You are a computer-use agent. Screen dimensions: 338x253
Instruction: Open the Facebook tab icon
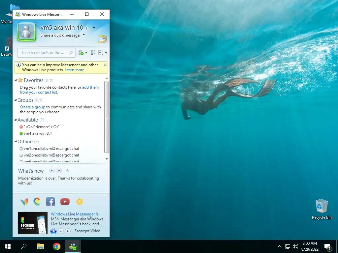pos(51,202)
